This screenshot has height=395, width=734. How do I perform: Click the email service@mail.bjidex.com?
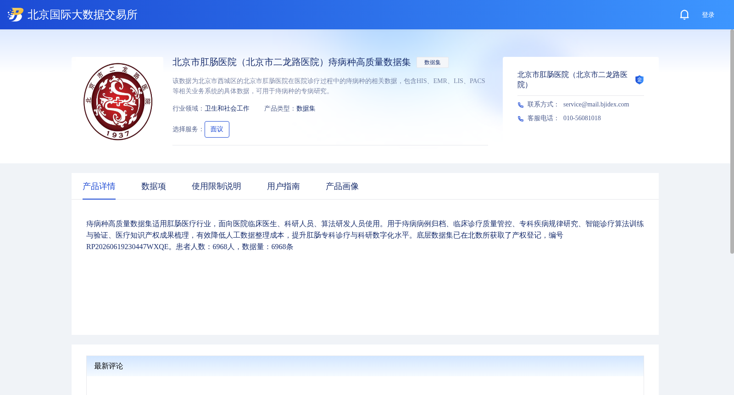(596, 105)
